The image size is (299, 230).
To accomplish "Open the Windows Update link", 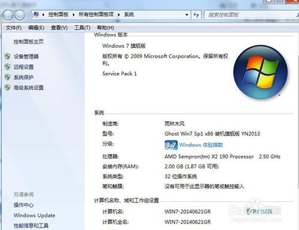I will pos(35,215).
